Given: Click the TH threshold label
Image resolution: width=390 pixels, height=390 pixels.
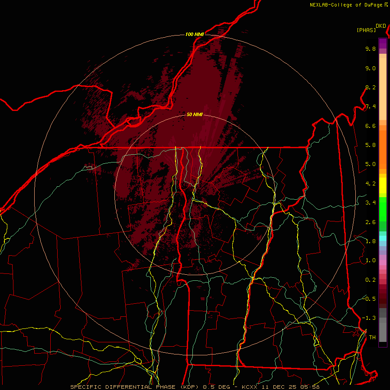Looking at the screenshot, I should (372, 338).
